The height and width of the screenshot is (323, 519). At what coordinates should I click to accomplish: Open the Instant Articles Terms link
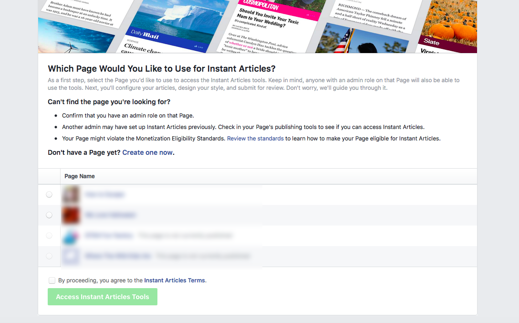point(174,280)
